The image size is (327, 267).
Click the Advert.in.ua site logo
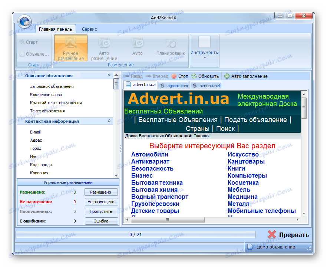pos(178,99)
